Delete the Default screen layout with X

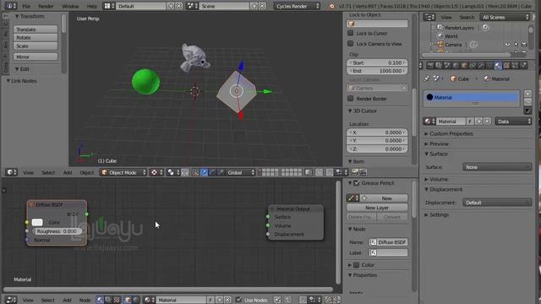coord(178,6)
